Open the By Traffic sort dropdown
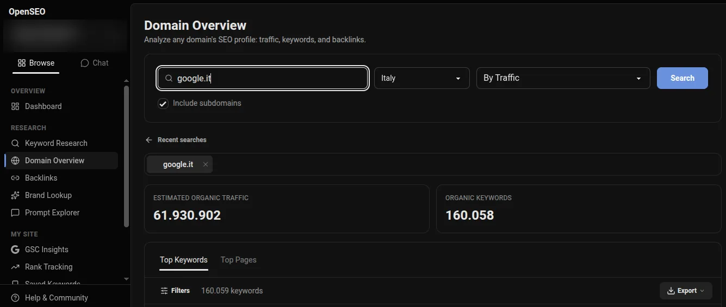 pyautogui.click(x=563, y=78)
